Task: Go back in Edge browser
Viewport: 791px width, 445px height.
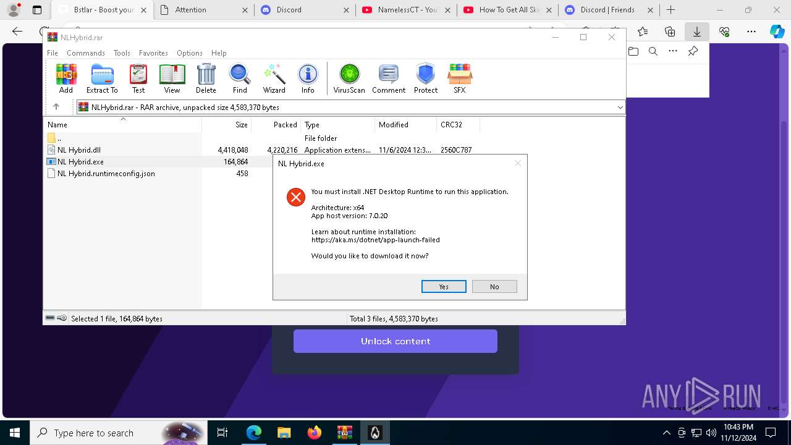Action: pos(17,32)
